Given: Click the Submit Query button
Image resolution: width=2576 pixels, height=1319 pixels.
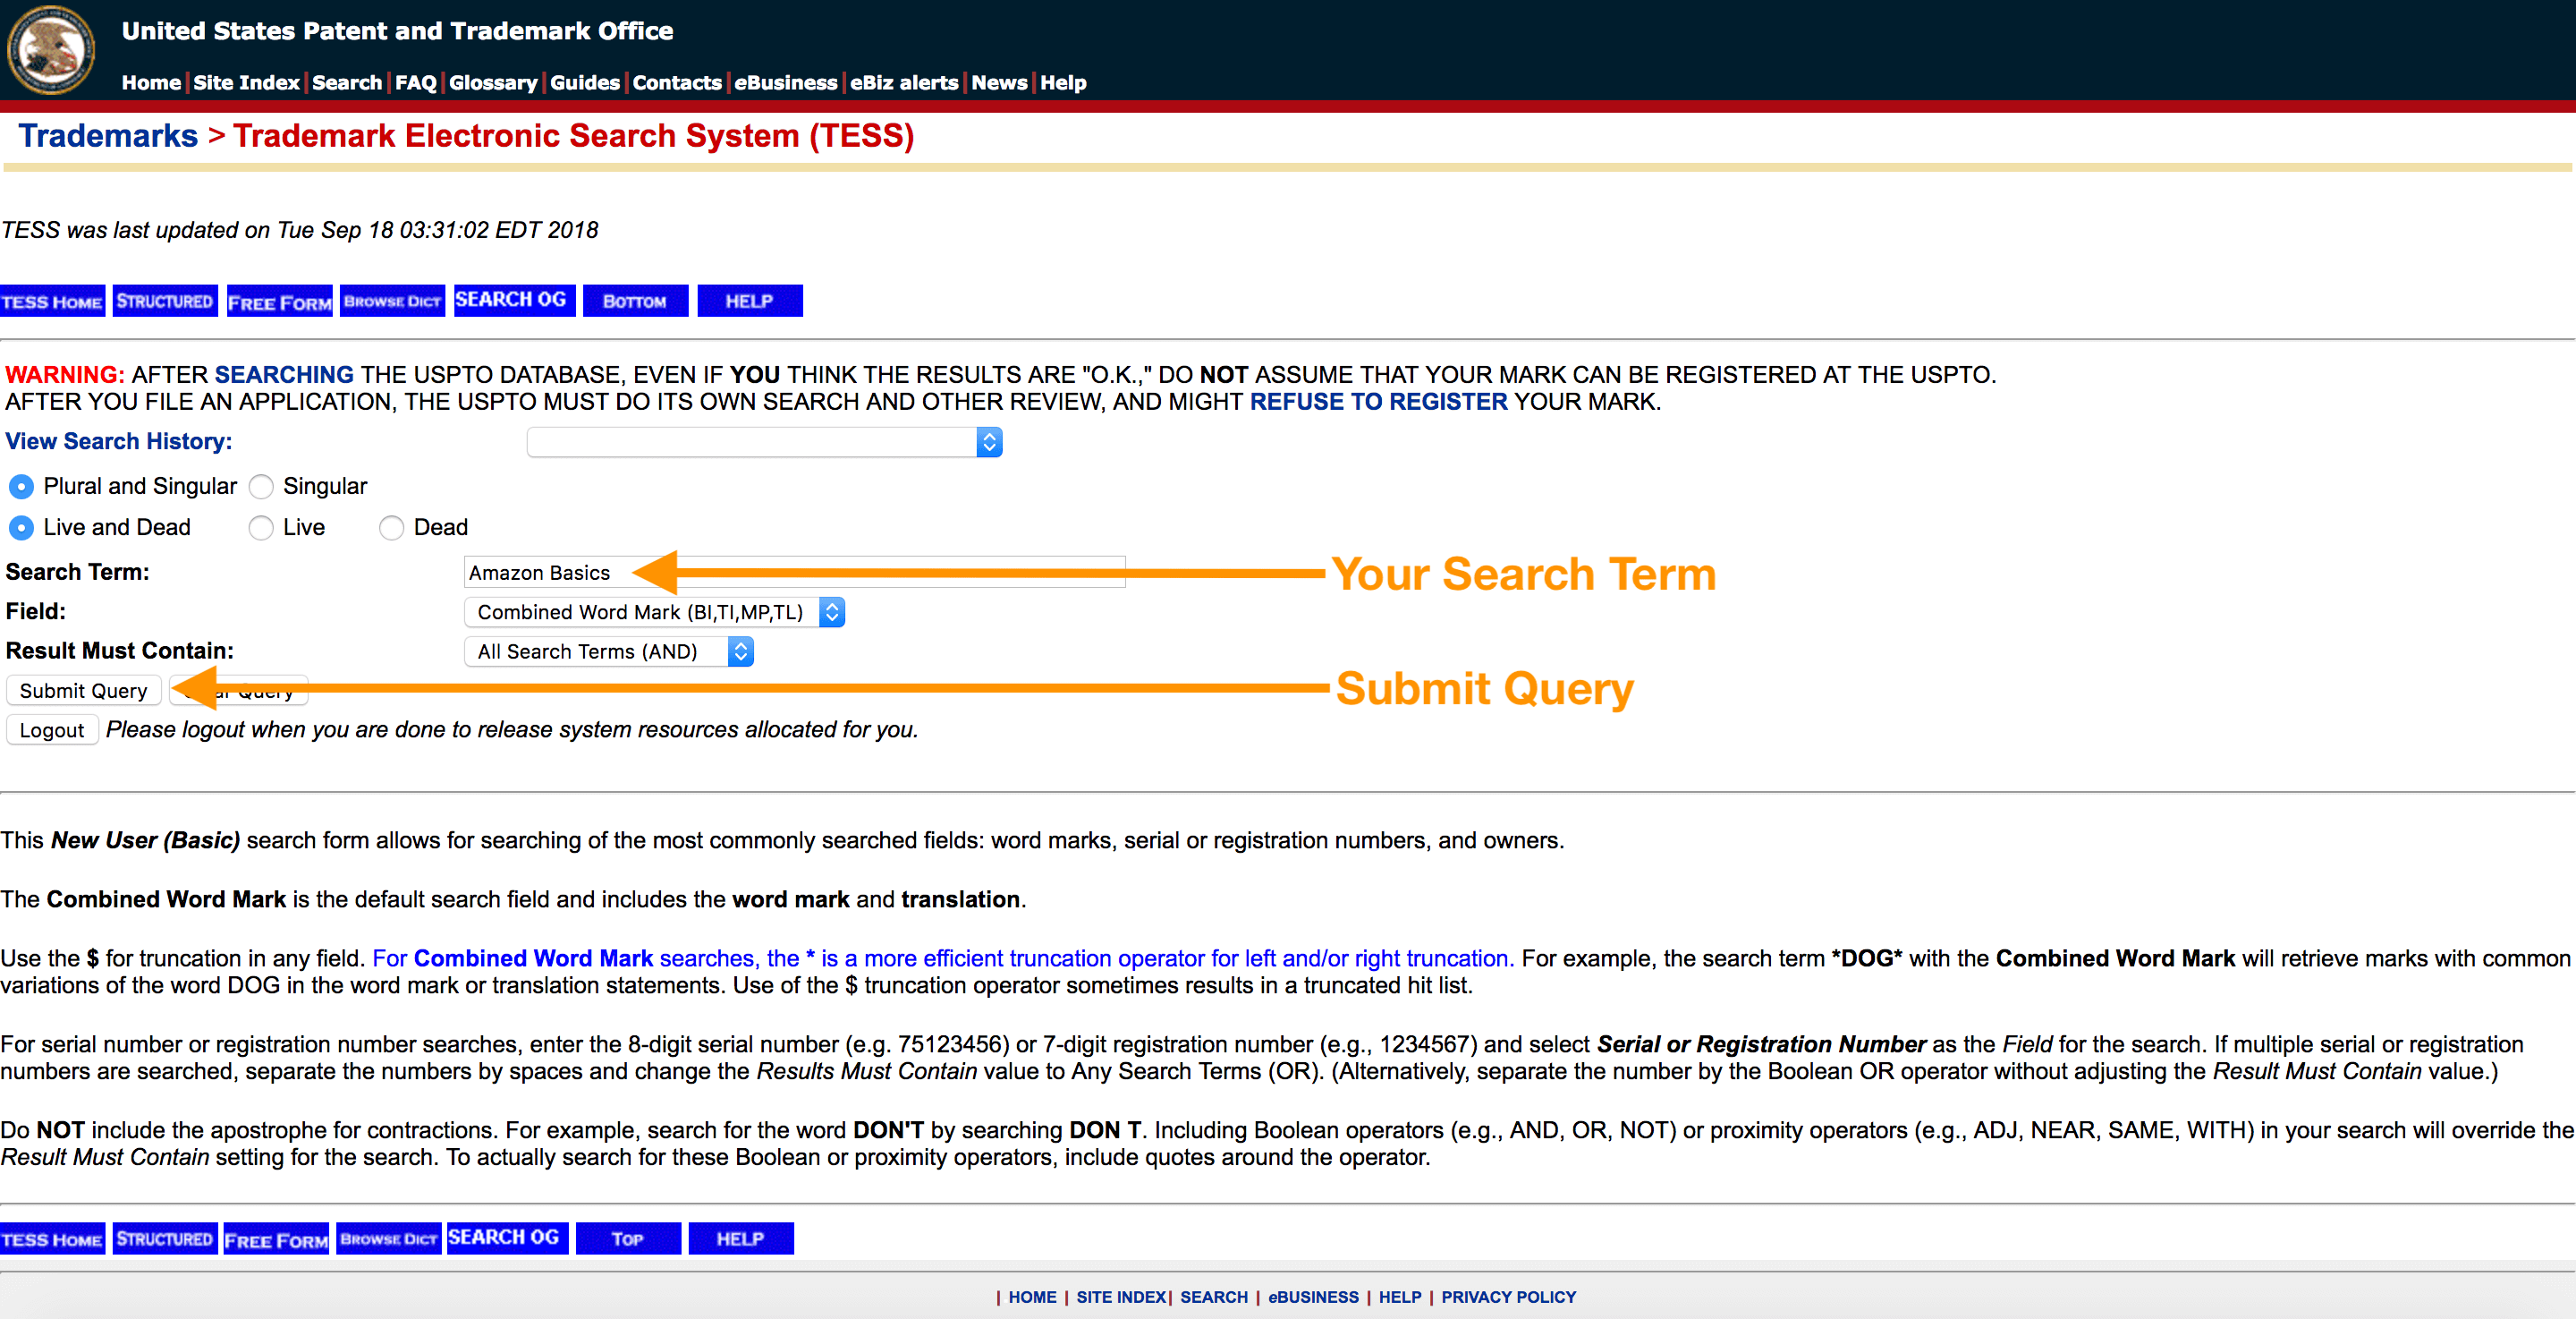Looking at the screenshot, I should click(83, 692).
